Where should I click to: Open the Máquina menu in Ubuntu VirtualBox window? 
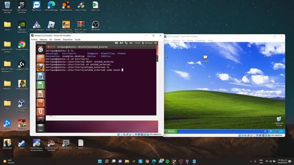pyautogui.click(x=43, y=39)
